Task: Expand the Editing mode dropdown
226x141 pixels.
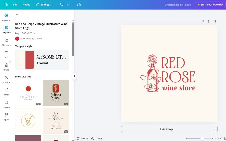Action: tap(44, 5)
